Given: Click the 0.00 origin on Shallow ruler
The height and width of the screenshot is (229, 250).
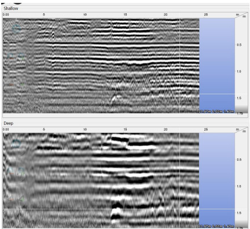Looking at the screenshot, I should 6,14.
